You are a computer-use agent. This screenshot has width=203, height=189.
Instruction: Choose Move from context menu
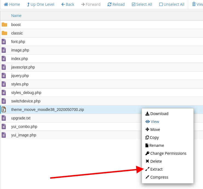click(155, 130)
